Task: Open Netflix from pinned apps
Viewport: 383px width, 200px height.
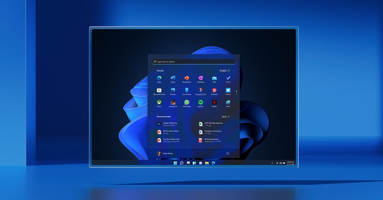Action: click(x=214, y=103)
